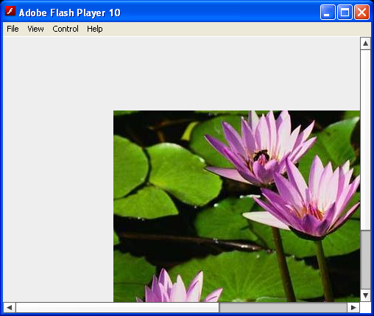Maximize the Adobe Flash Player window

pyautogui.click(x=345, y=12)
